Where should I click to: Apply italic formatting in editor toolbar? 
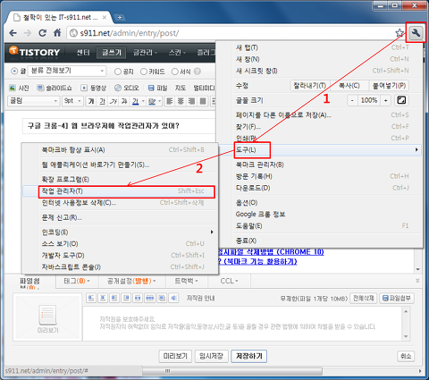tap(114, 101)
